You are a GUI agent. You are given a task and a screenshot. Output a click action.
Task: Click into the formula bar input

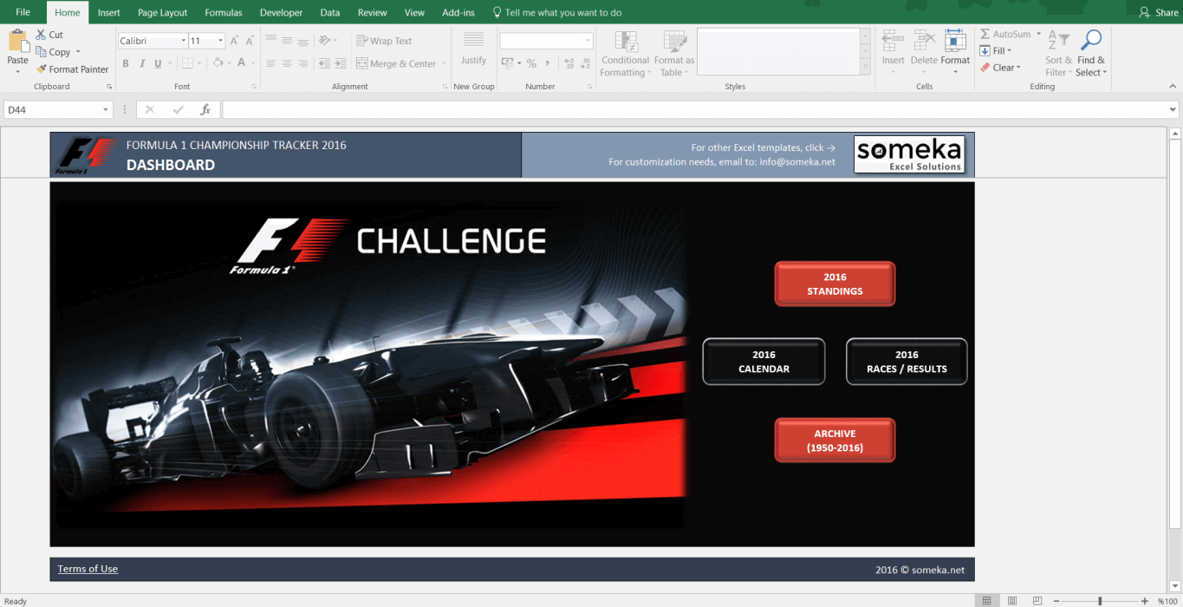694,110
